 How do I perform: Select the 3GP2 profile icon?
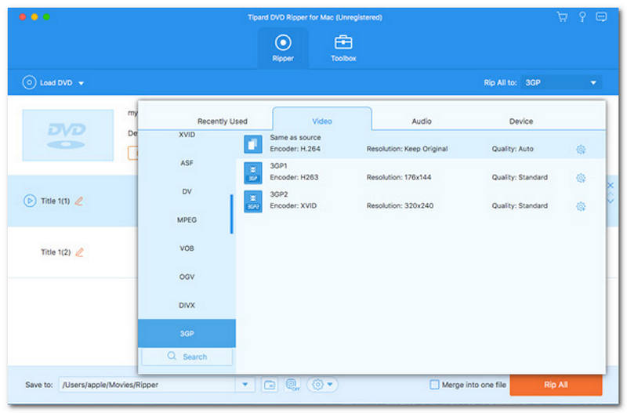tap(252, 201)
